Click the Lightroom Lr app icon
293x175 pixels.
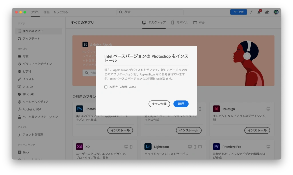(x=148, y=147)
